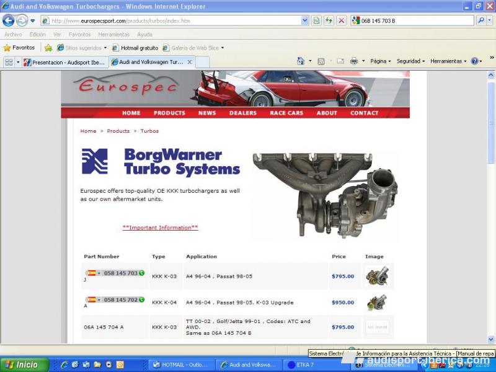Click the page scrollbar up arrow

pos(491,75)
